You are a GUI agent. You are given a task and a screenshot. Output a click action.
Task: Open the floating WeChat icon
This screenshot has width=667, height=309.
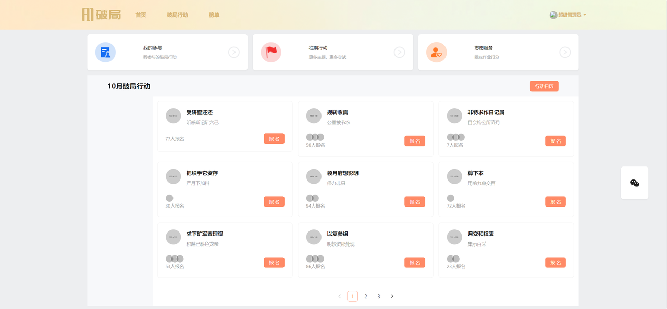pos(635,183)
